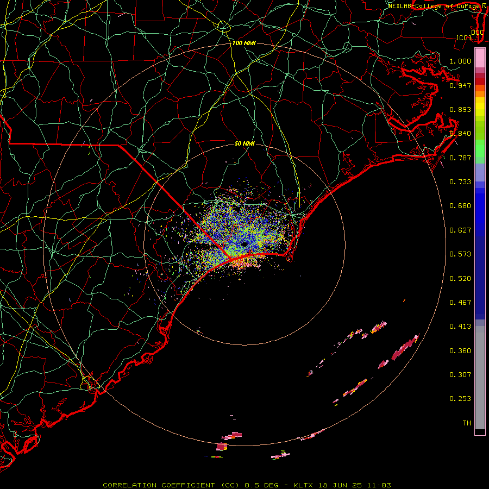
Task: Select the 0.627 scale label
Action: [460, 230]
